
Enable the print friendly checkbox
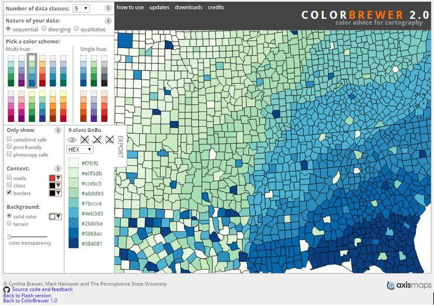pyautogui.click(x=9, y=147)
